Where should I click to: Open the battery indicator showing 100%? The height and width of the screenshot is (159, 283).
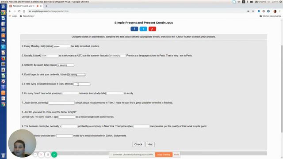(x=260, y=2)
